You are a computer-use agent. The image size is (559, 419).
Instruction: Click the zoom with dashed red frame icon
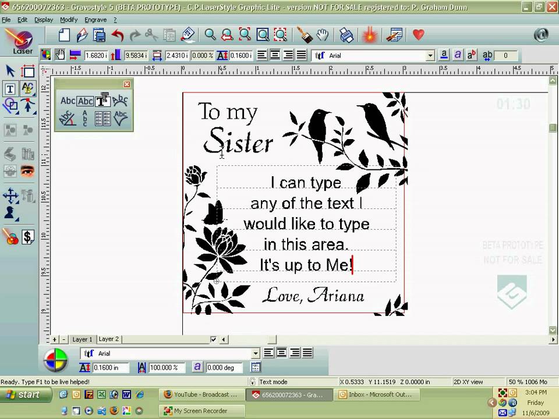281,35
